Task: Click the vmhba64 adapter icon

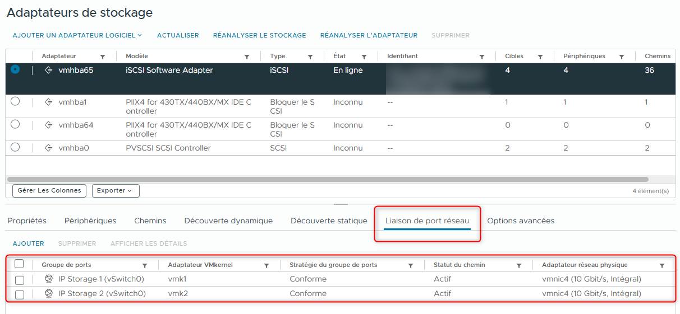Action: click(x=49, y=125)
